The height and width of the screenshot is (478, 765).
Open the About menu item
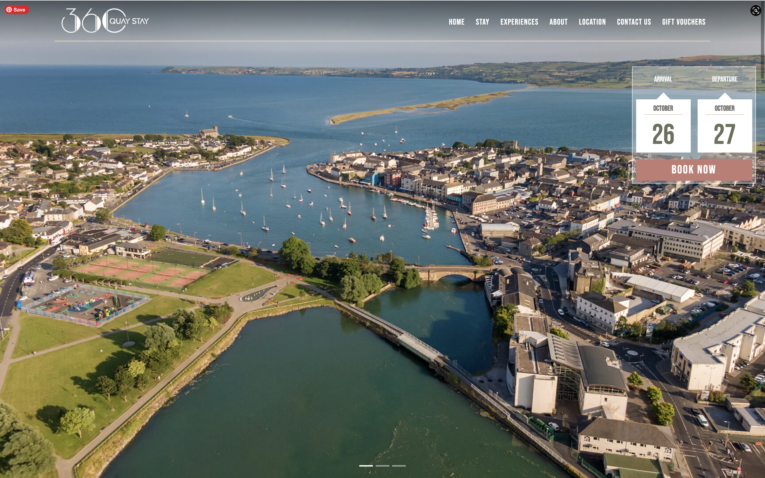(x=558, y=22)
